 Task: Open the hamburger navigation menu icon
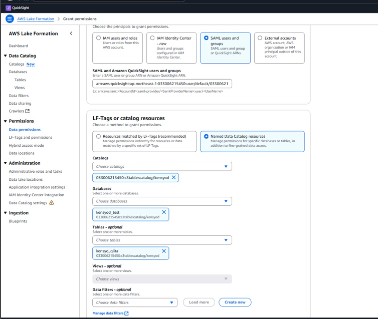[x=10, y=19]
